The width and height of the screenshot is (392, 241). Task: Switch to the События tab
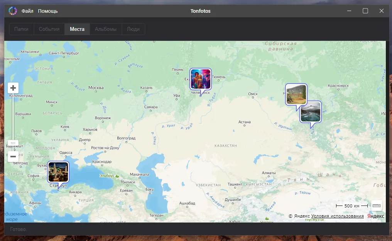(x=49, y=29)
